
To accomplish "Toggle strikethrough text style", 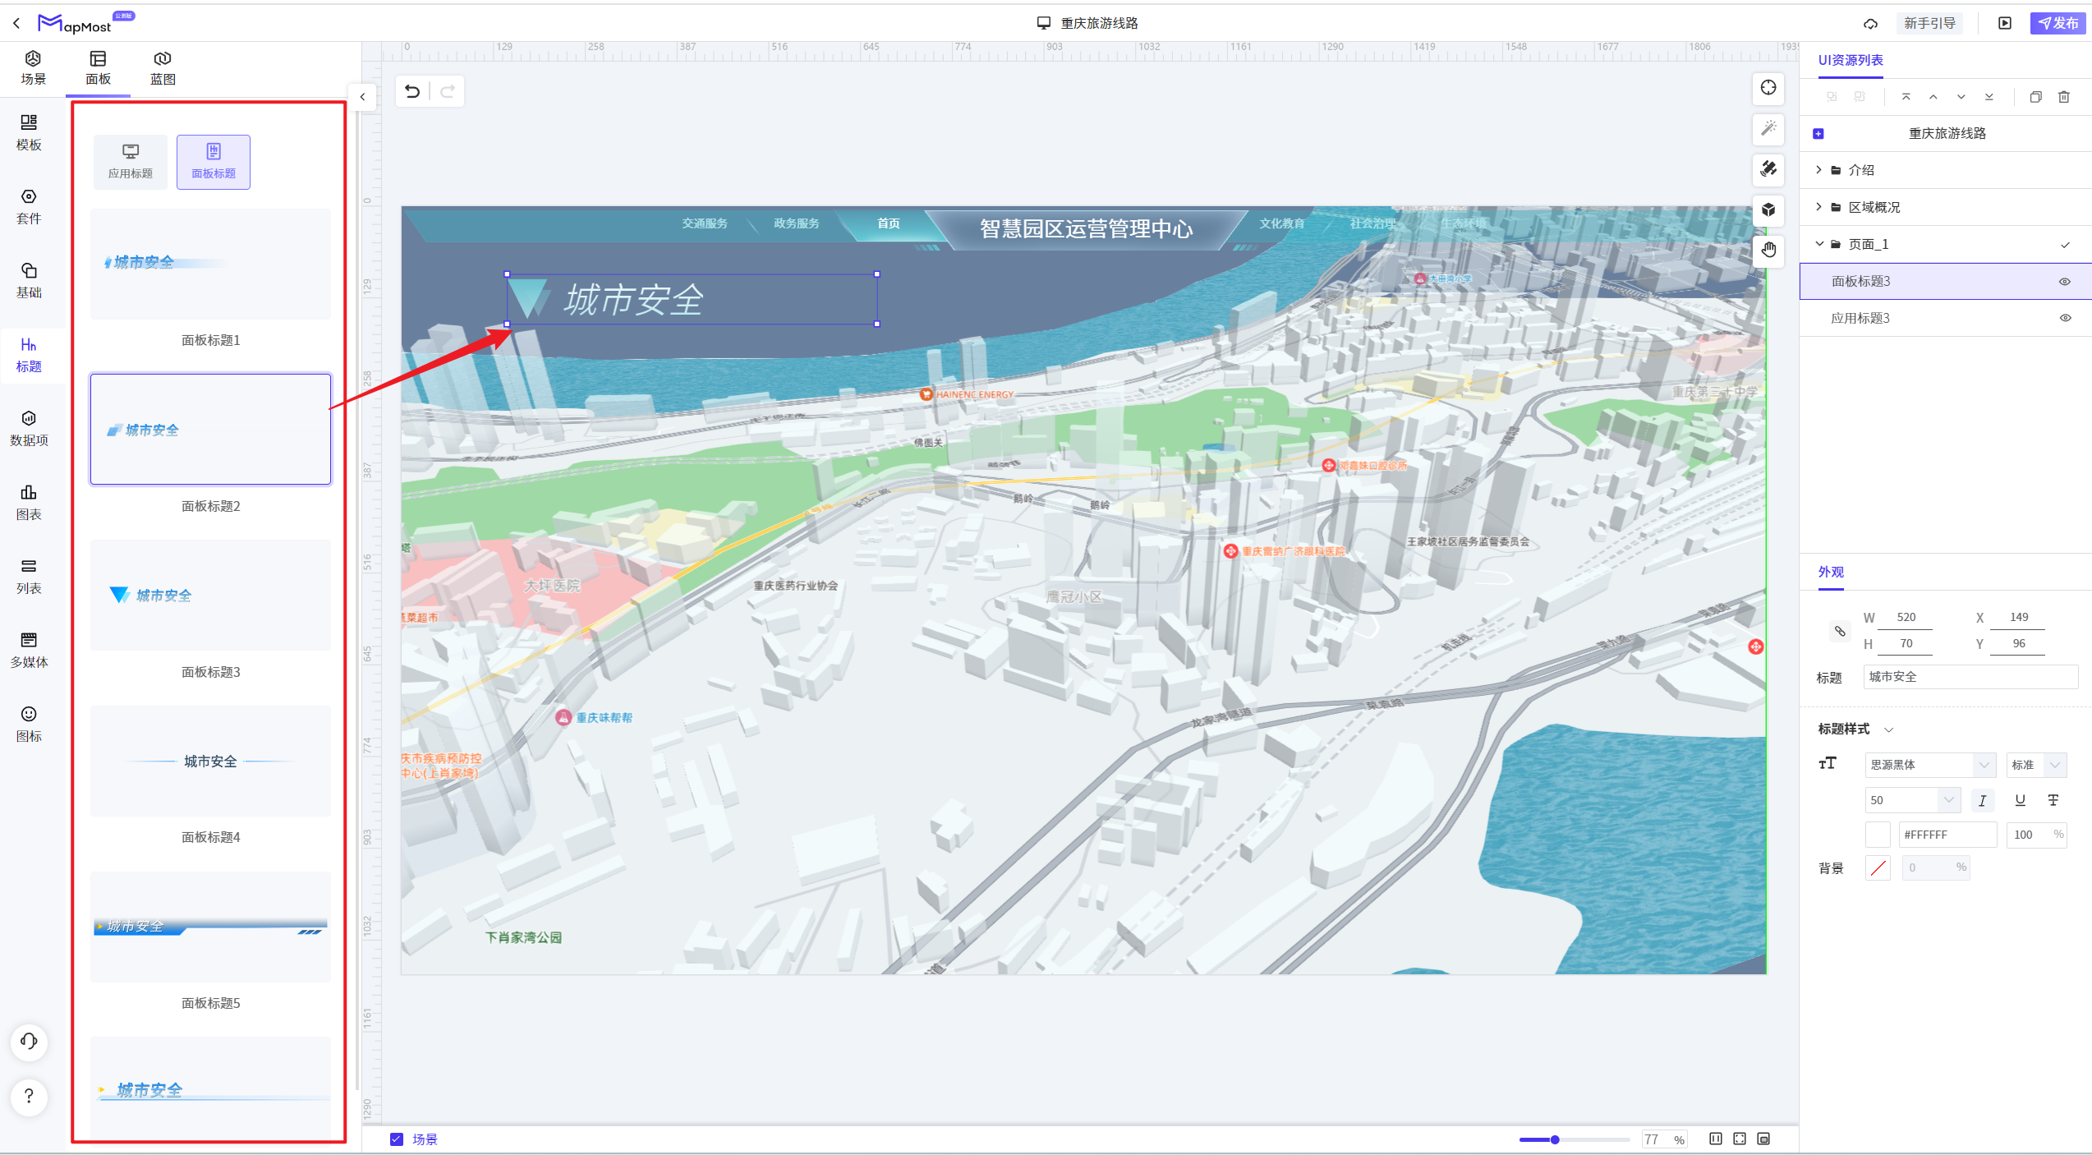I will (2053, 800).
